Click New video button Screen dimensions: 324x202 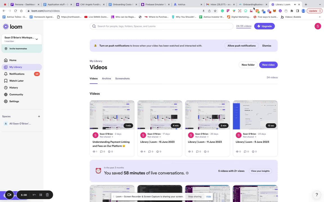[x=268, y=65]
